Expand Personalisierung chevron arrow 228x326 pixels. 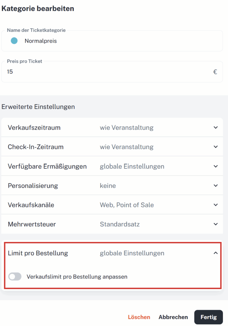click(x=216, y=186)
